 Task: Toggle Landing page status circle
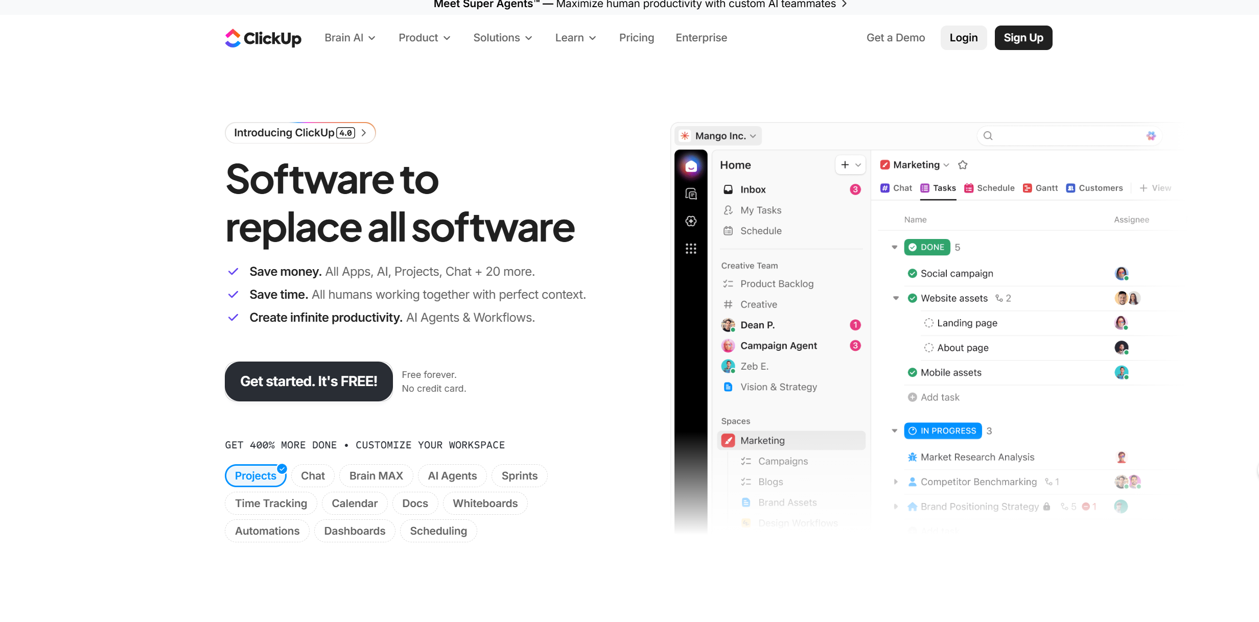point(928,323)
